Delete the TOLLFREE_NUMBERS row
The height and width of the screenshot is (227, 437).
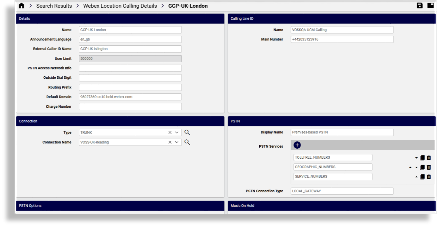(x=429, y=158)
